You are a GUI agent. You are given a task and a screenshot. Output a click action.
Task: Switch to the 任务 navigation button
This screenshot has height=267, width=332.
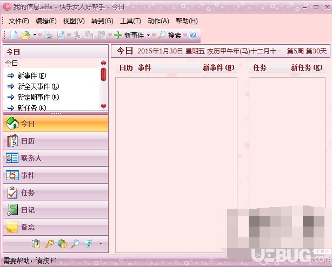click(x=56, y=193)
